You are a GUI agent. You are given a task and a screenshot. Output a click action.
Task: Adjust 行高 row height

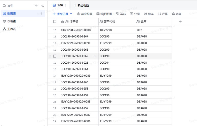pos(163,14)
